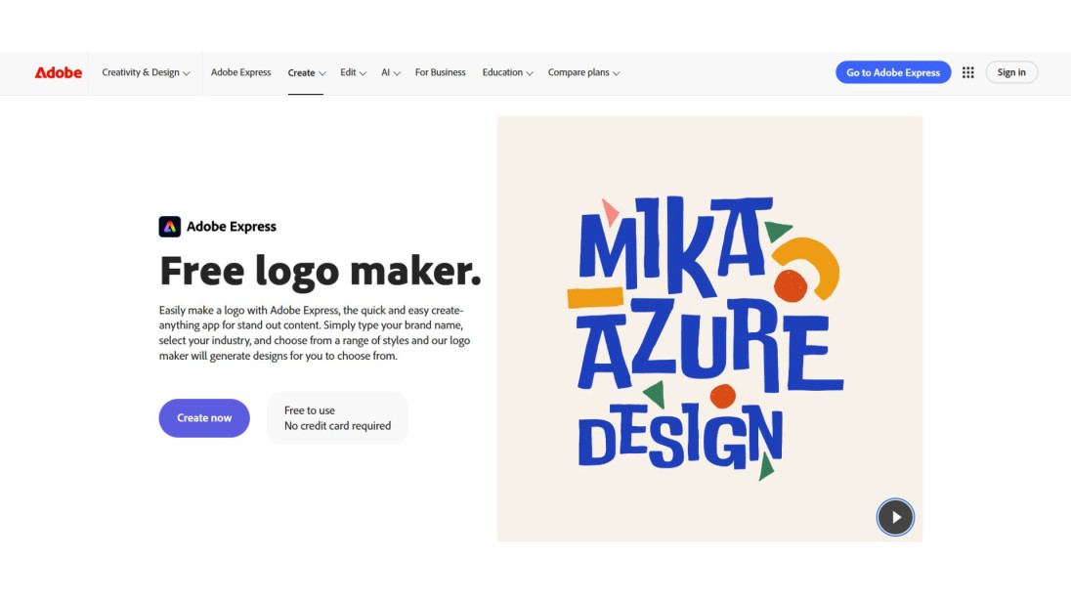This screenshot has width=1071, height=602.
Task: Open the apps grid icon
Action: (967, 72)
